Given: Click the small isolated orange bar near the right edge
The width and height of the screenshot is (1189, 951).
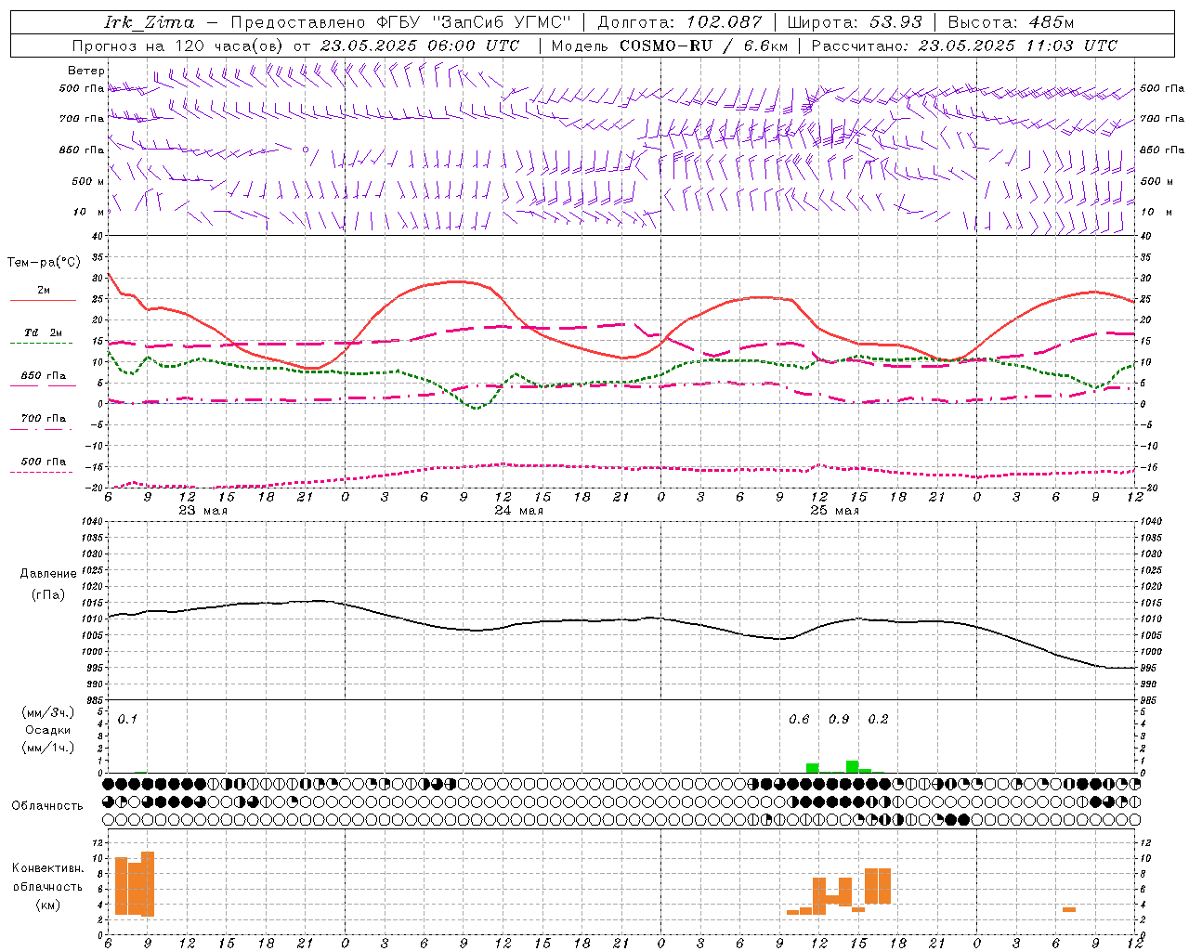Looking at the screenshot, I should pyautogui.click(x=1069, y=909).
